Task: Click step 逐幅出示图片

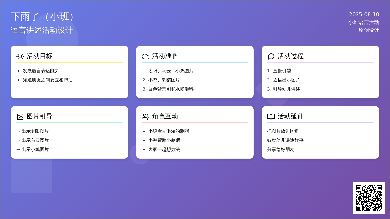Action: [x=287, y=80]
